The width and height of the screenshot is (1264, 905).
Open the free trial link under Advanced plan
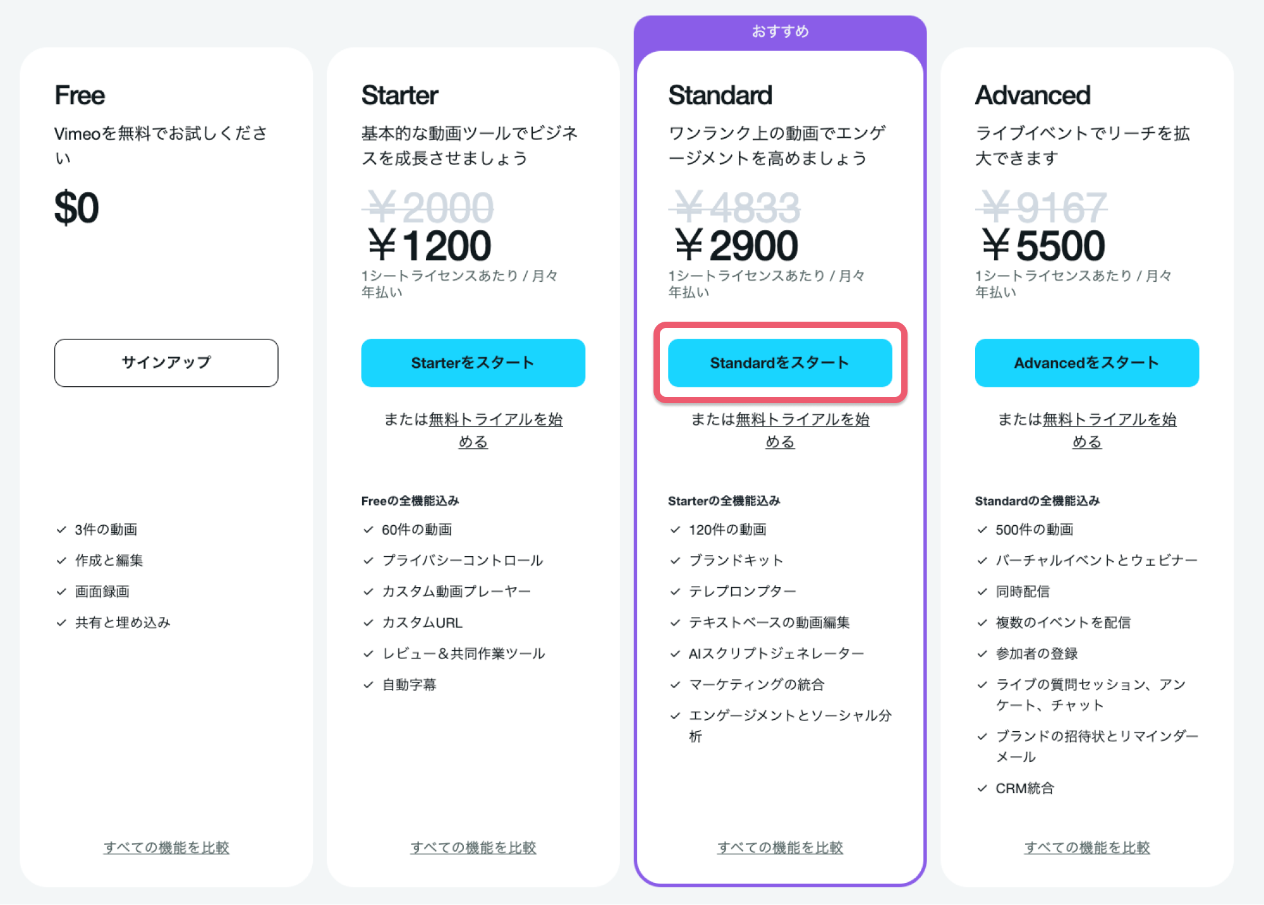pyautogui.click(x=1109, y=430)
